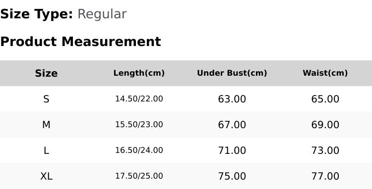Click the Under Bust(cm) column header

(x=232, y=73)
